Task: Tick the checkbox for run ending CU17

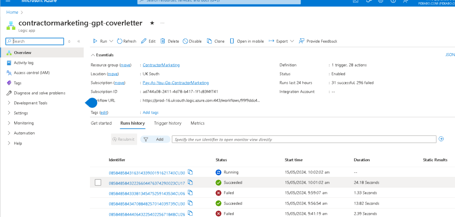Action: pos(98,182)
